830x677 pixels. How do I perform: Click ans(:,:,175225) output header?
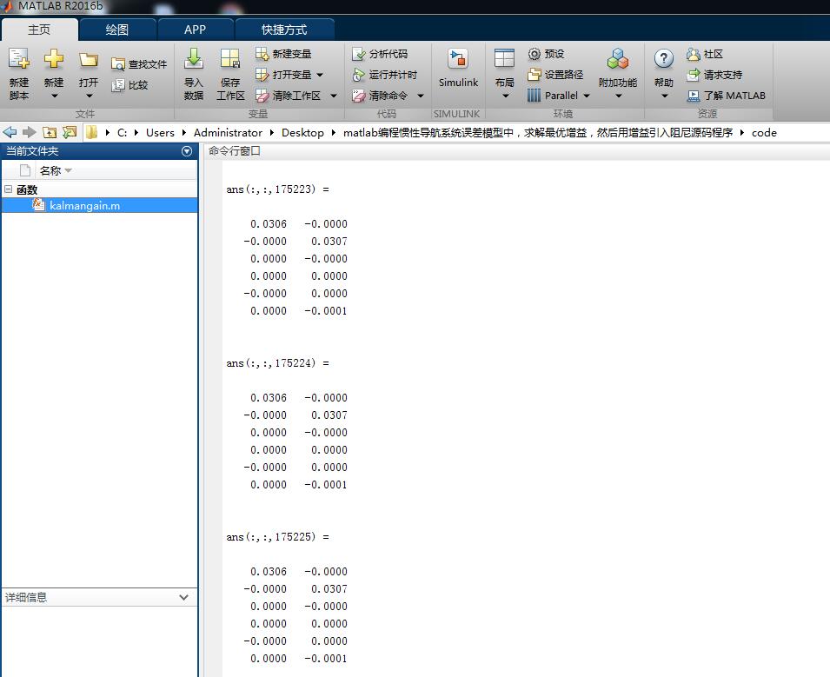277,537
